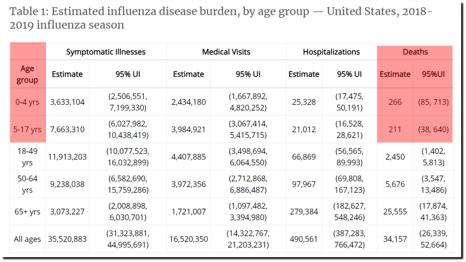Click the Deaths column header
This screenshot has height=262, width=466.
(x=415, y=52)
